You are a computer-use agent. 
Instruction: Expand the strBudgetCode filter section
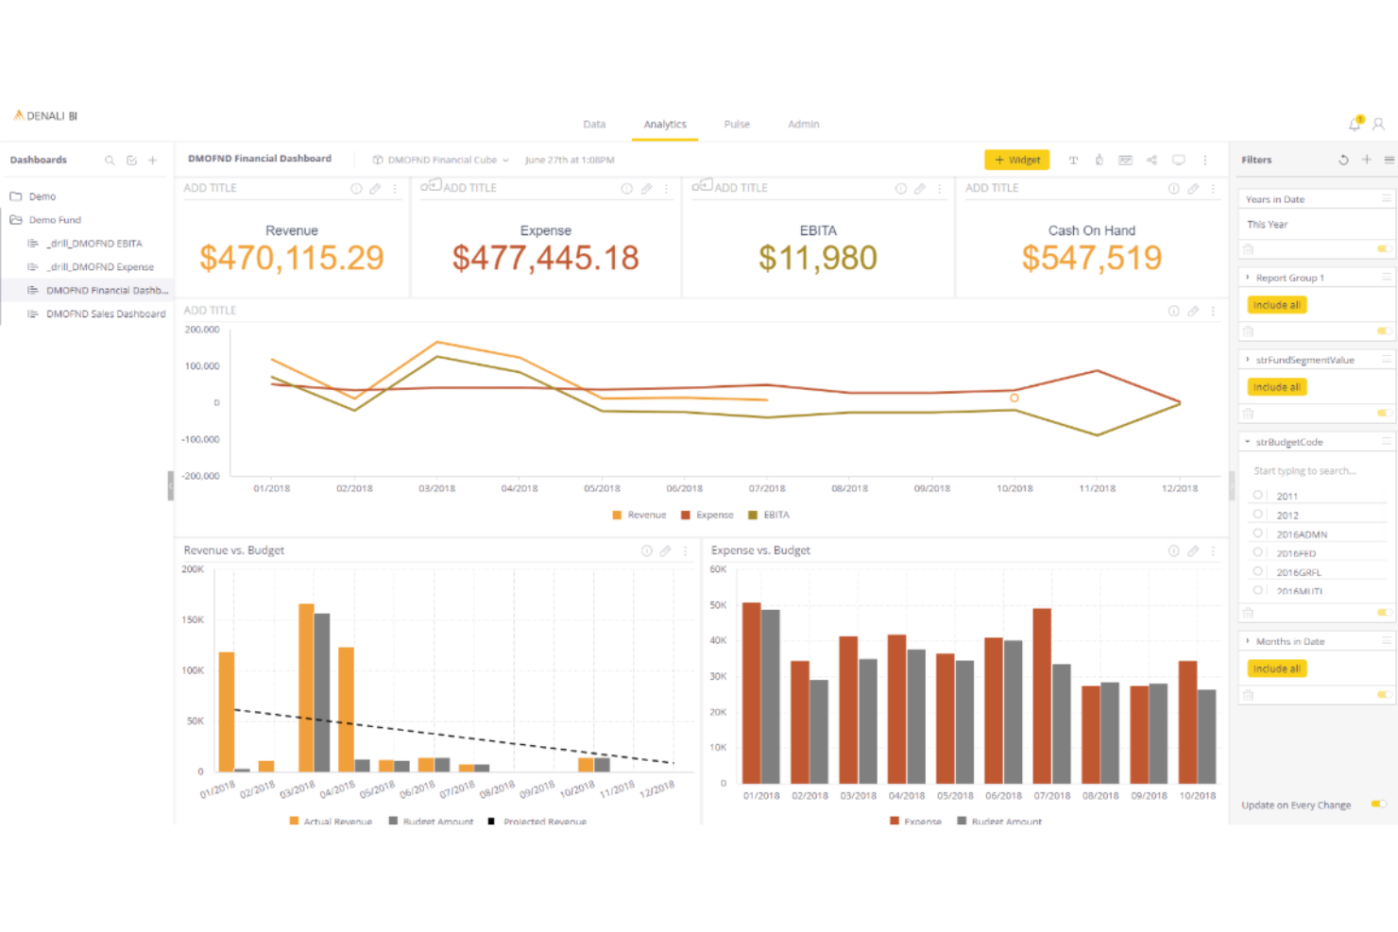tap(1249, 441)
